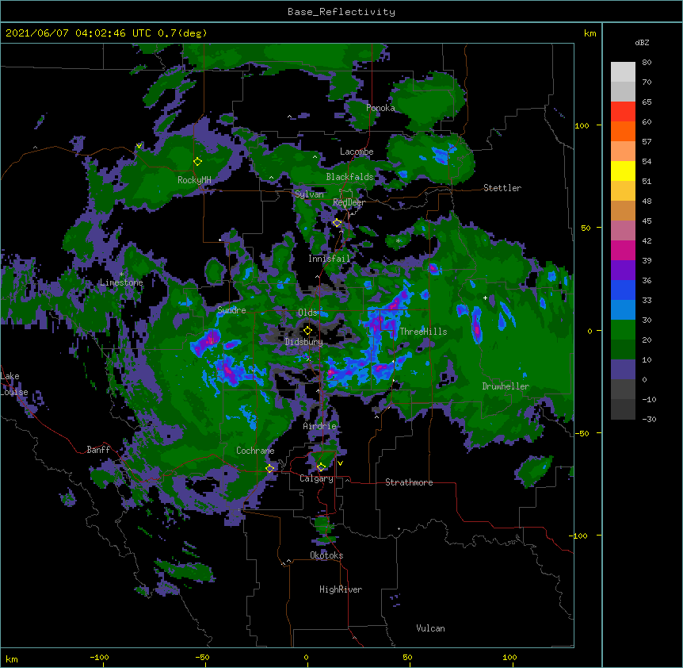Select the yellow diamond marker below RedDeer
The image size is (683, 668).
tap(337, 223)
